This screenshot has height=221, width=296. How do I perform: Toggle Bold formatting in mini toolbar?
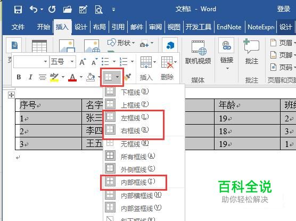[19, 77]
